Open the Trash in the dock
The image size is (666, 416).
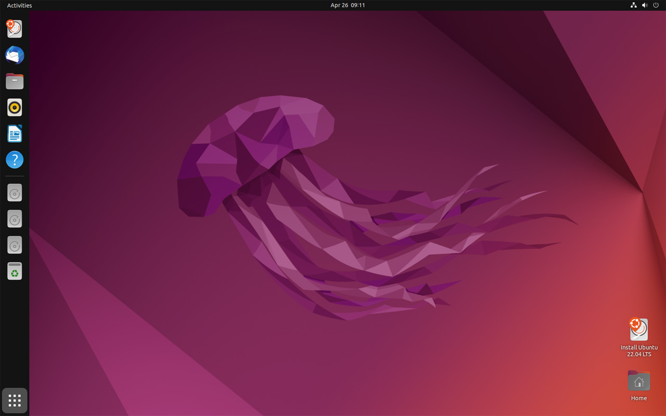point(15,271)
